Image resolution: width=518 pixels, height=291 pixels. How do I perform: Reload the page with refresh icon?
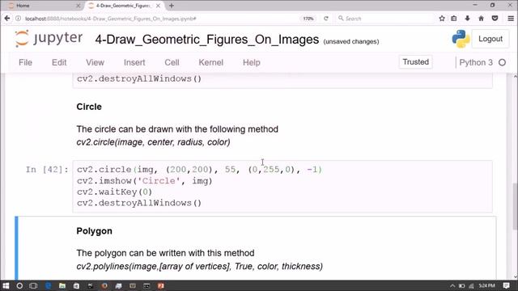[x=326, y=19]
